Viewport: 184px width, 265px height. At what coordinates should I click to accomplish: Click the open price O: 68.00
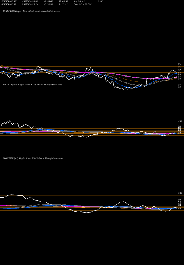coord(49,1)
